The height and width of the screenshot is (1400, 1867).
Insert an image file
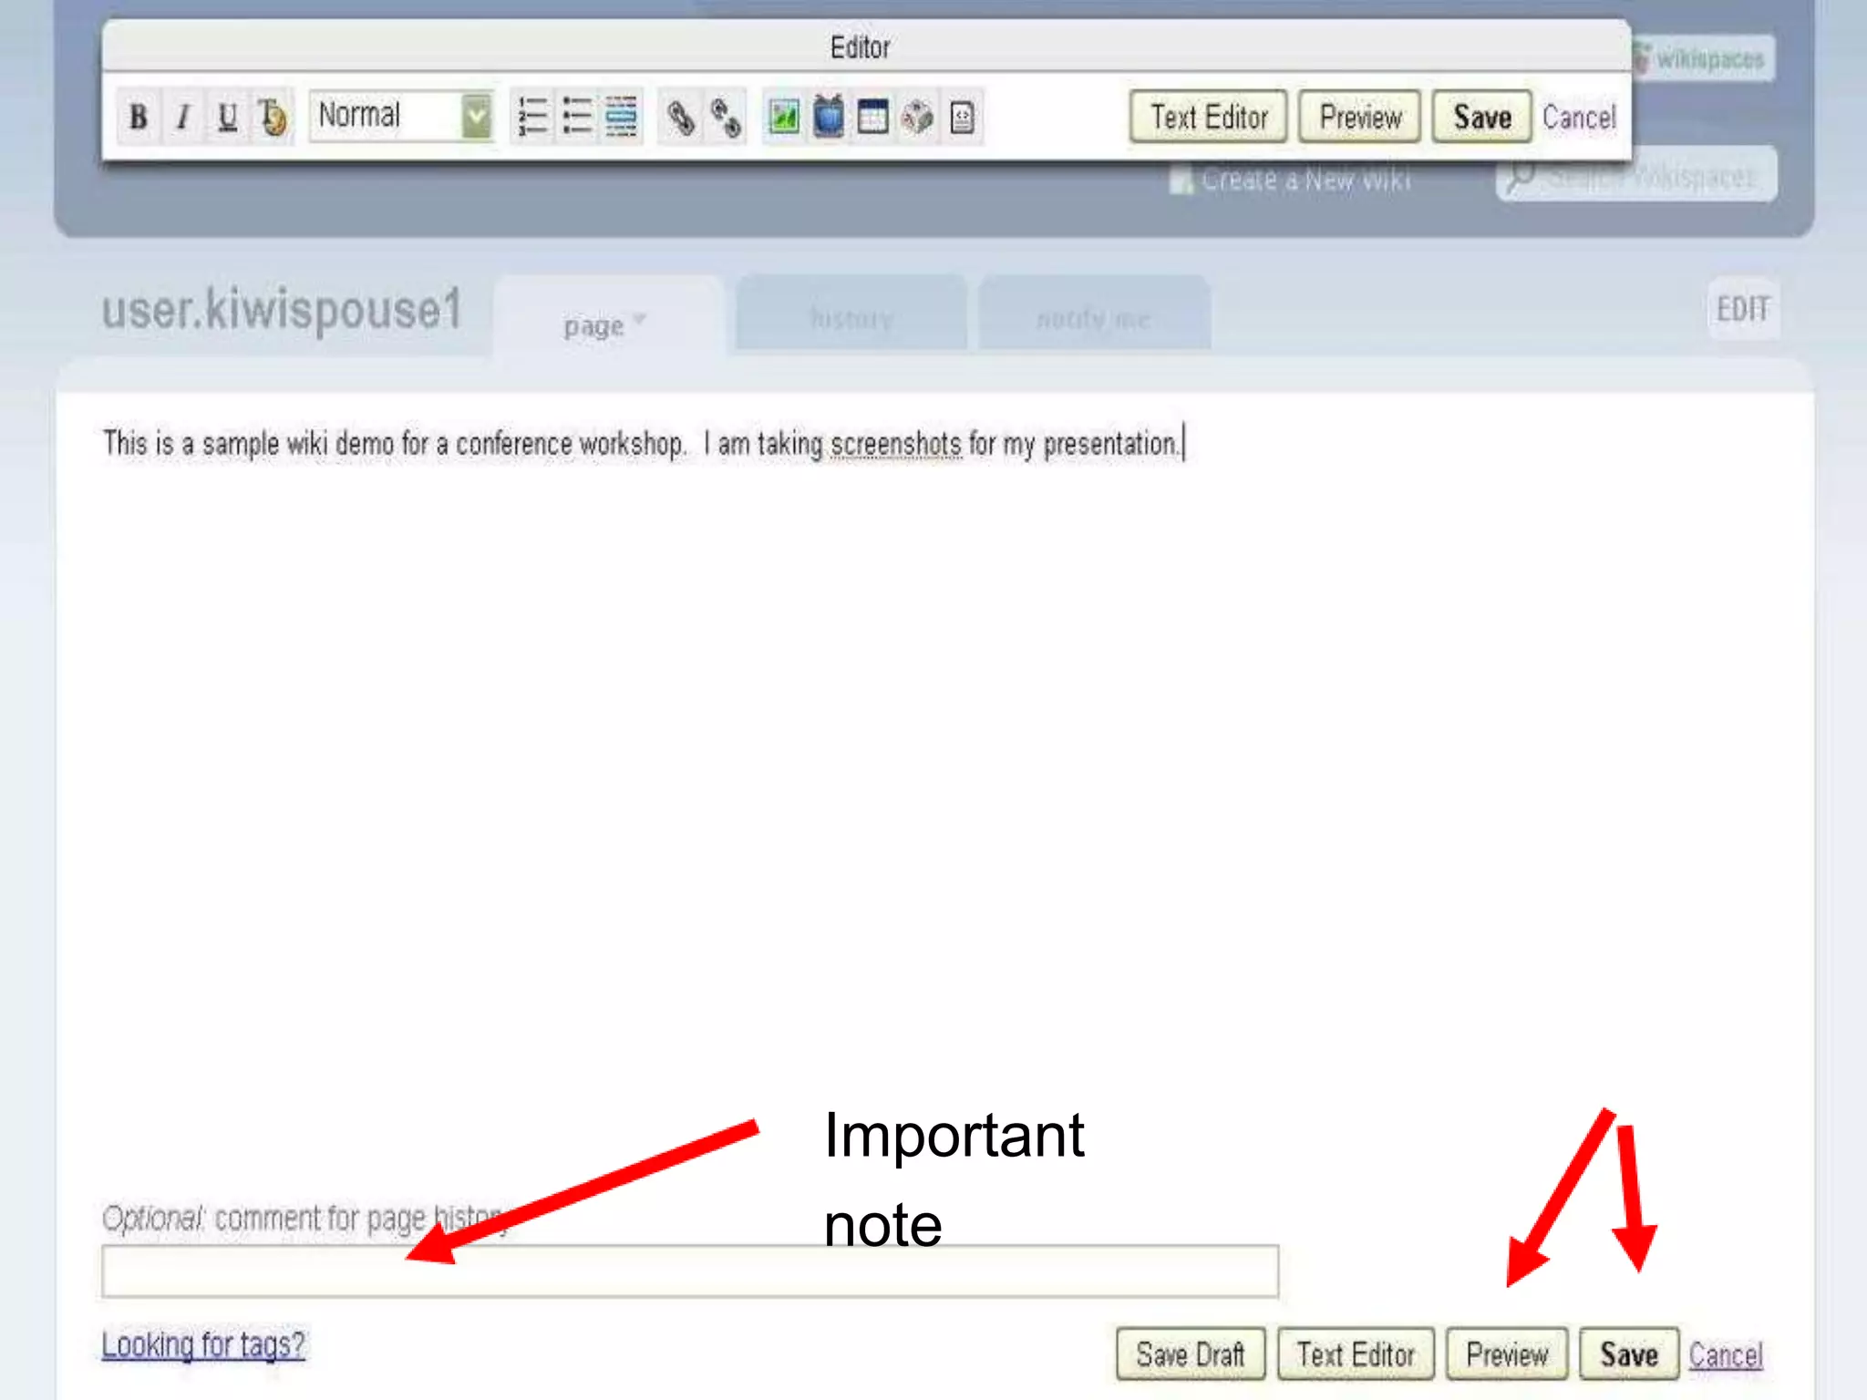point(784,117)
